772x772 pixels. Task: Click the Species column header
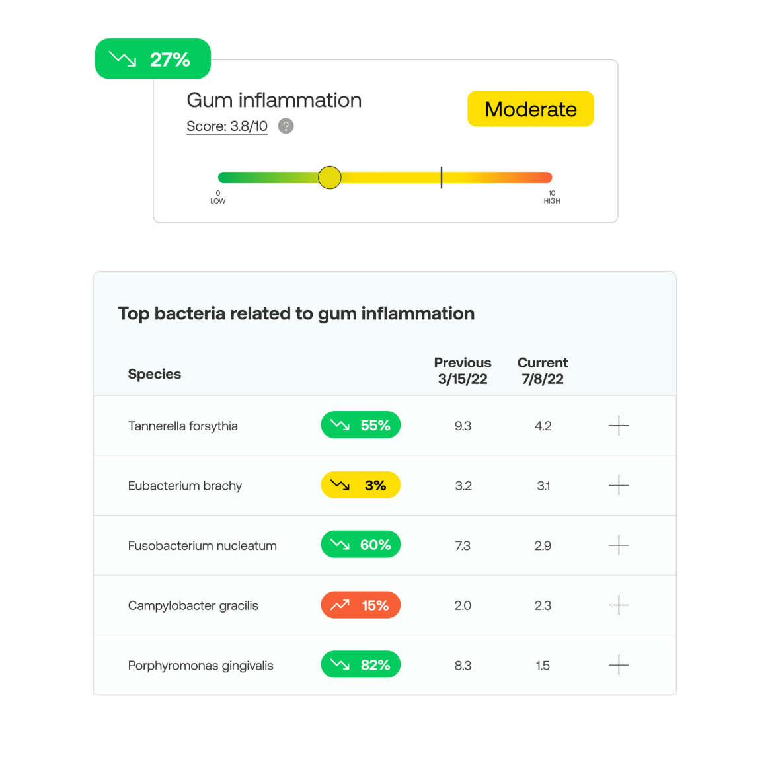(x=155, y=374)
